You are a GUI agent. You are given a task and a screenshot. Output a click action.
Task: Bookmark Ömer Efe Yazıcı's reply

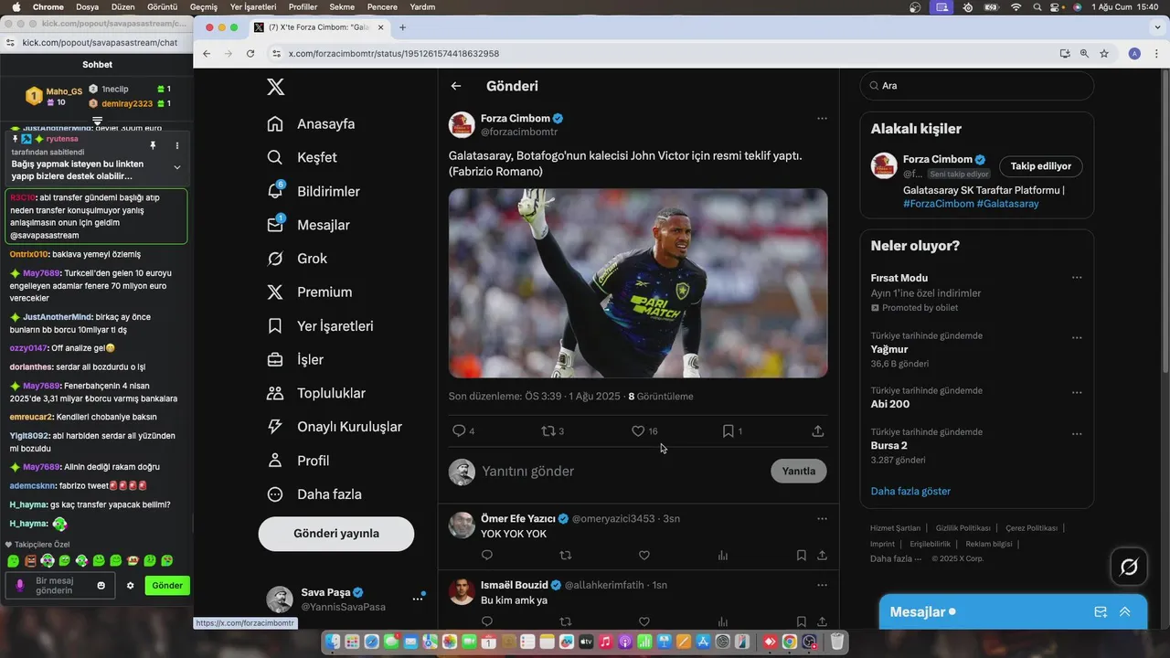801,555
